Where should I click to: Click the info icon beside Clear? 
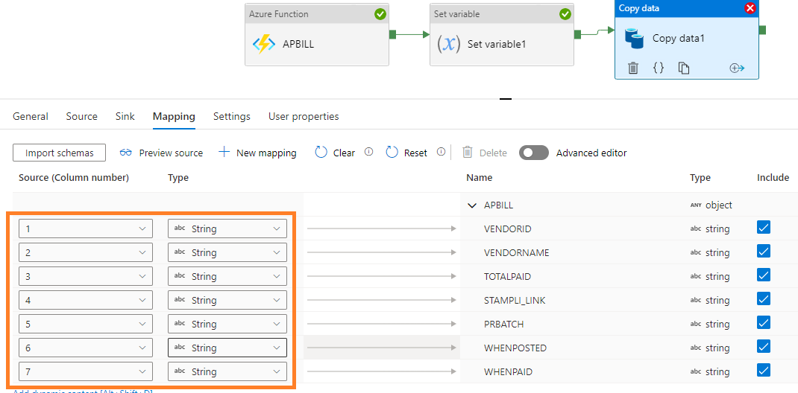click(x=369, y=152)
